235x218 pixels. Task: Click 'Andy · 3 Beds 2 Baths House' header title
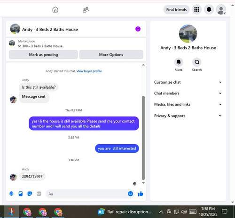pyautogui.click(x=50, y=30)
